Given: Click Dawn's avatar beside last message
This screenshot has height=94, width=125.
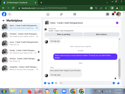Looking at the screenshot, I should [x=46, y=75].
